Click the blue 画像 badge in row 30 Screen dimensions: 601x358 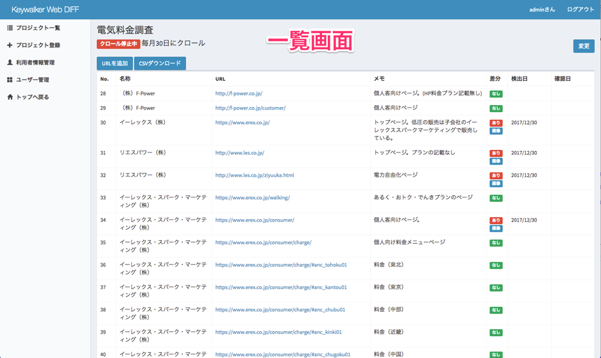click(496, 131)
